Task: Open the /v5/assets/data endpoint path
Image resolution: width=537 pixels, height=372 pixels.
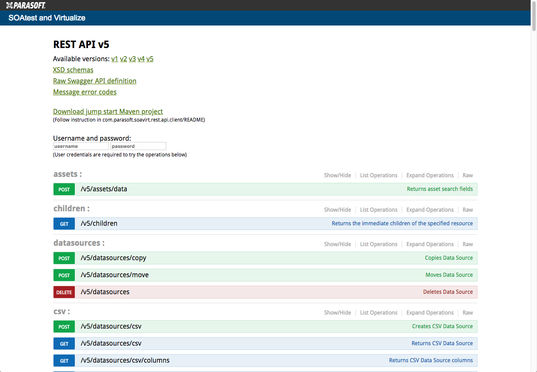Action: point(104,189)
